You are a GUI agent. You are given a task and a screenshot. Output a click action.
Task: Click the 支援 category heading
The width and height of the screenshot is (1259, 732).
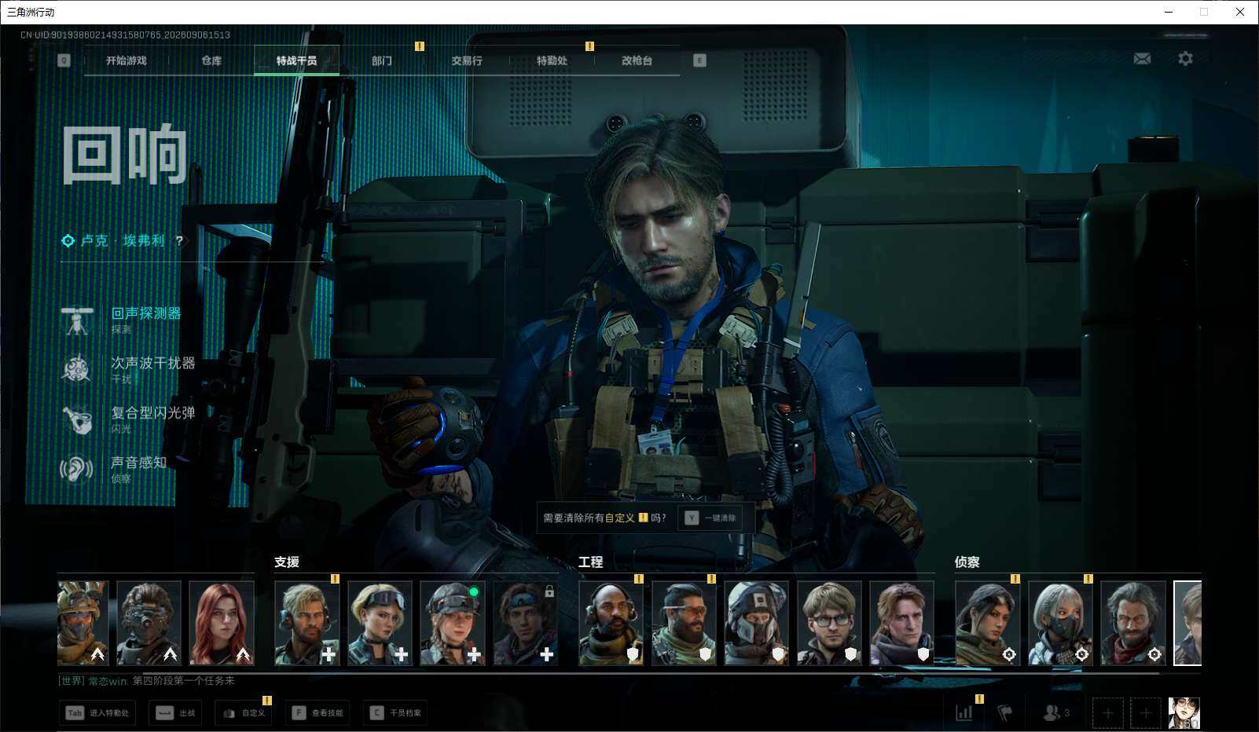tap(287, 562)
